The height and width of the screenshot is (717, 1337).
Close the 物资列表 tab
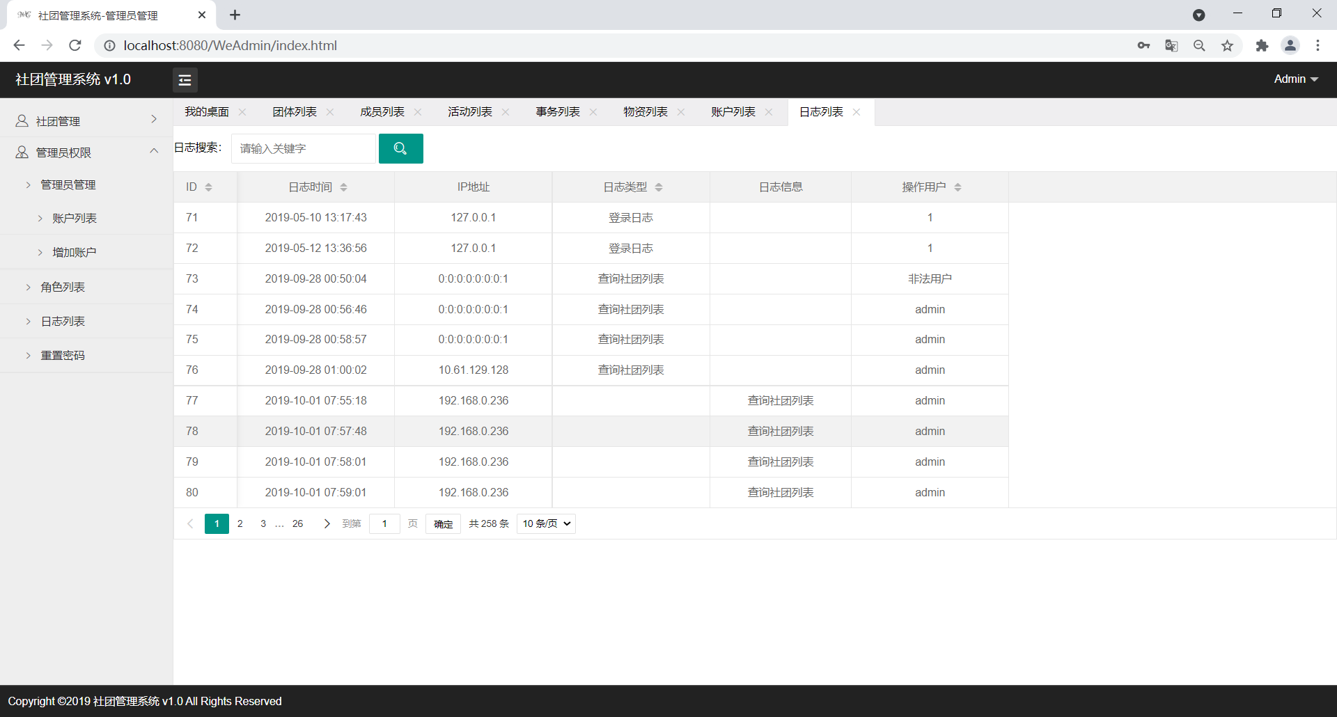click(x=681, y=112)
